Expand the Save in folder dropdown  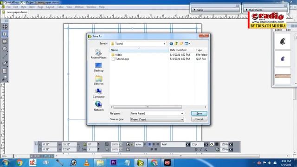click(x=164, y=44)
